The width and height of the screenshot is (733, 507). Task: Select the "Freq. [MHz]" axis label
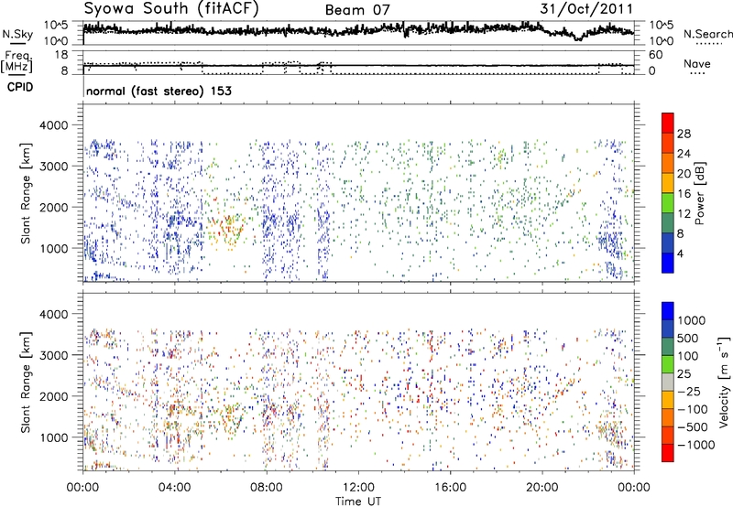pos(16,61)
